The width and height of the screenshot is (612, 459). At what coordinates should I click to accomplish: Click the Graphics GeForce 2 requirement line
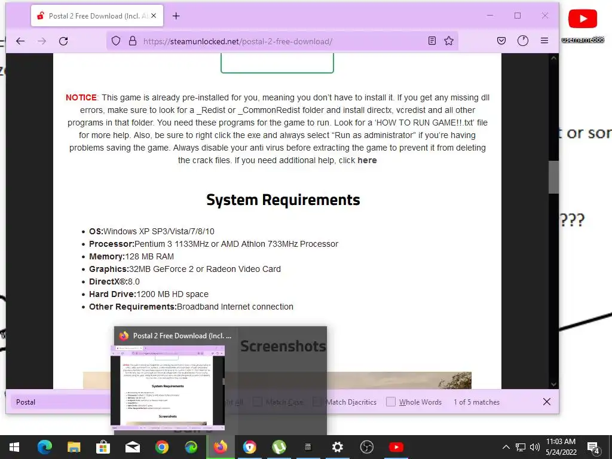pos(185,269)
